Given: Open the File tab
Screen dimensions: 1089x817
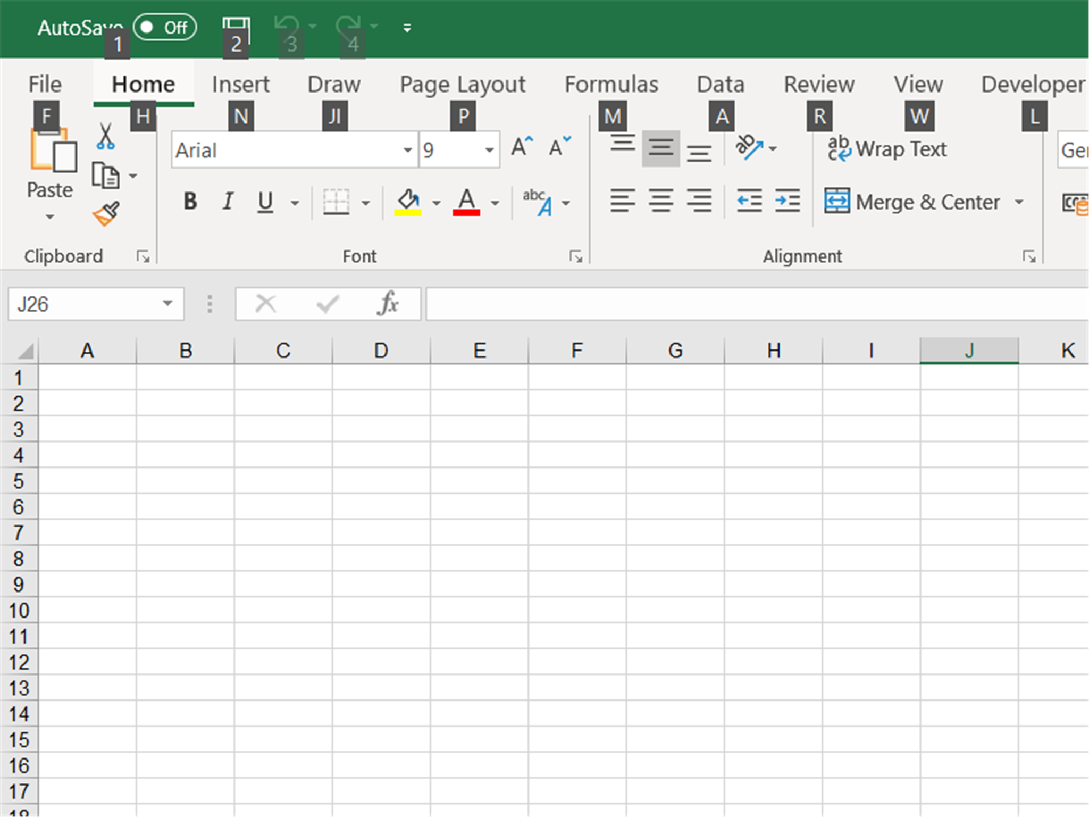Looking at the screenshot, I should click(x=45, y=85).
